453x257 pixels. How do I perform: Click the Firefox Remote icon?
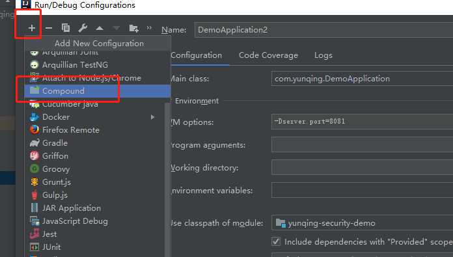[34, 129]
